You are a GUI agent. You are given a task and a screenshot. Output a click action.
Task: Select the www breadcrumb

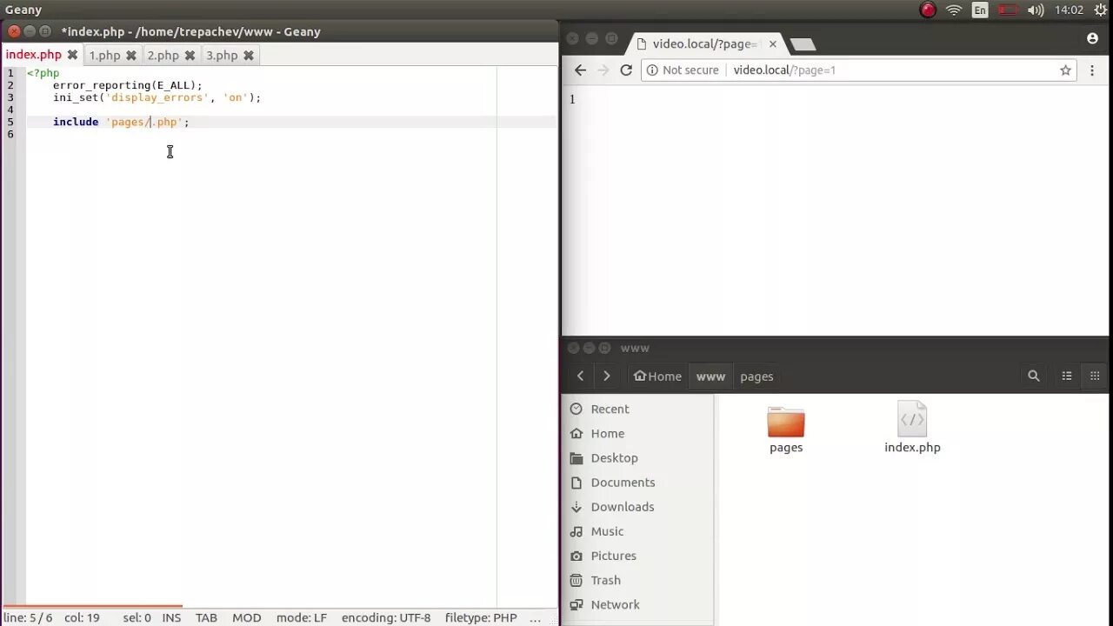[x=710, y=376]
